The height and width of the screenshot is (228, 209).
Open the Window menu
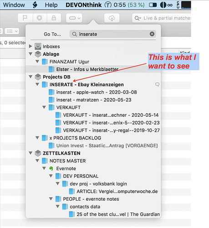(14, 5)
